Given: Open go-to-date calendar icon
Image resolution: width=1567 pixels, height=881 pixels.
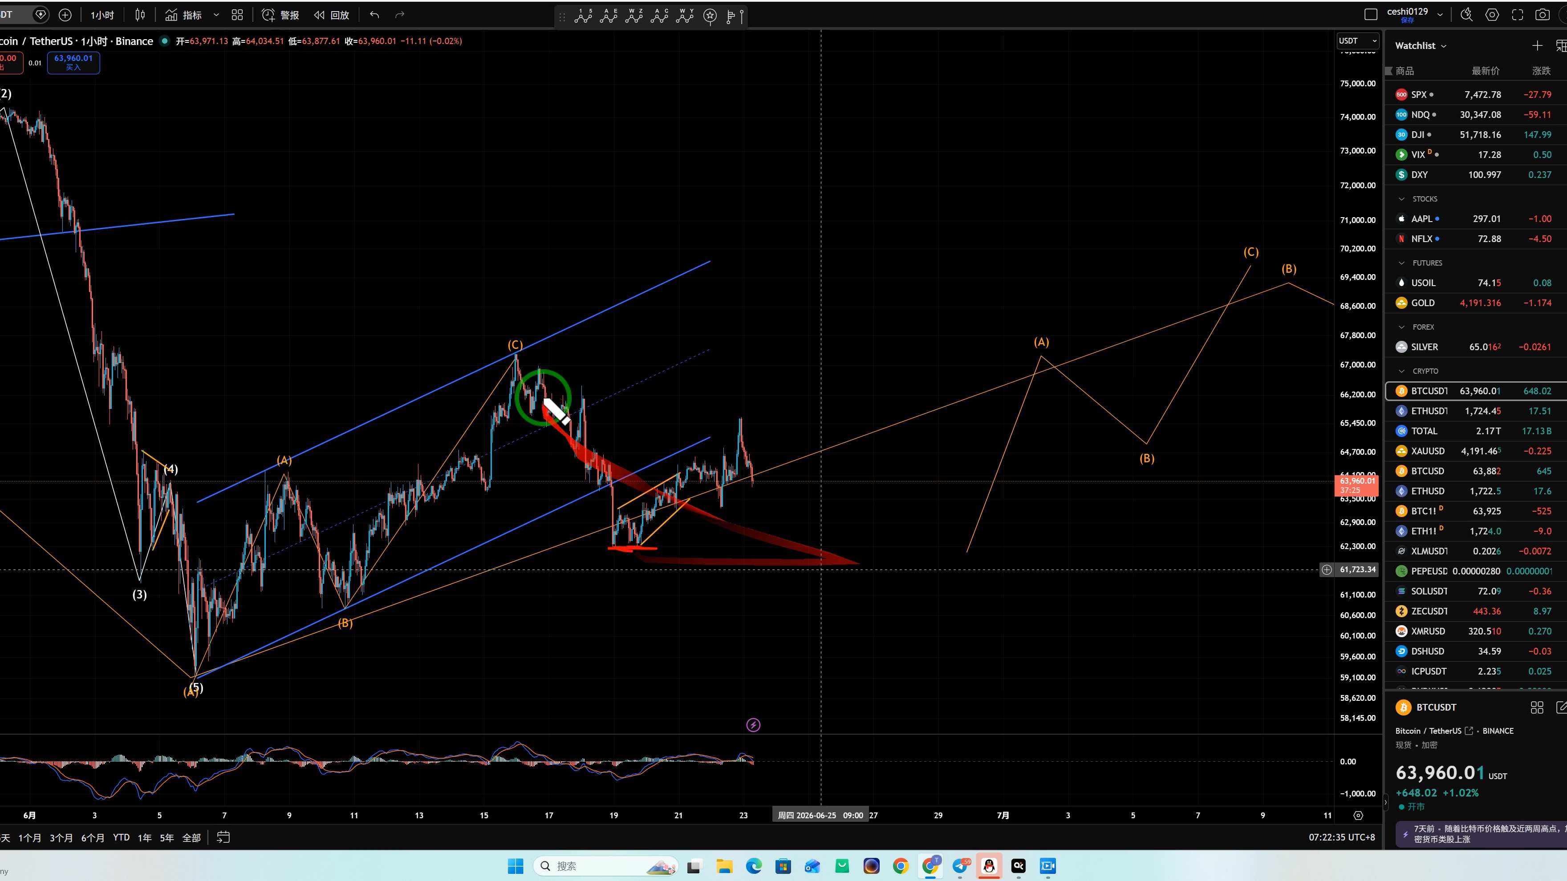Looking at the screenshot, I should (x=223, y=837).
